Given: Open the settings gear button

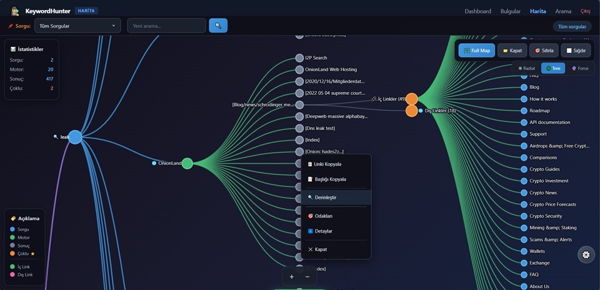Looking at the screenshot, I should point(586,255).
